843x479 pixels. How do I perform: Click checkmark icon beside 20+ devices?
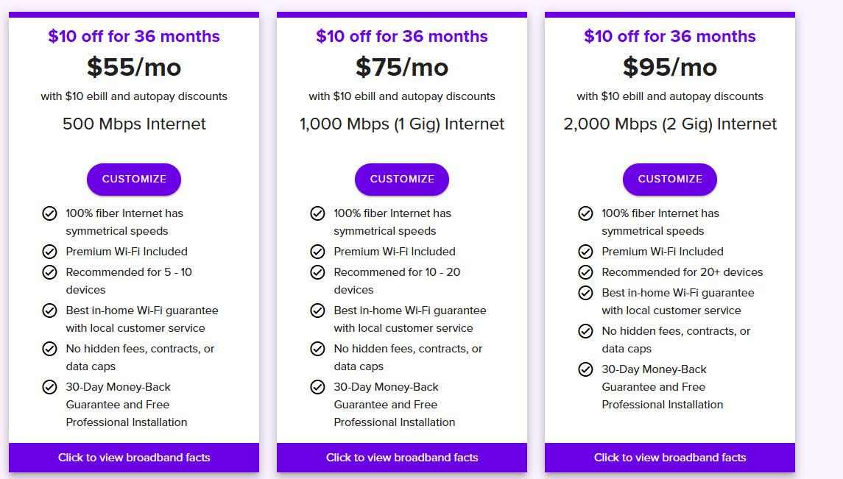coord(585,272)
